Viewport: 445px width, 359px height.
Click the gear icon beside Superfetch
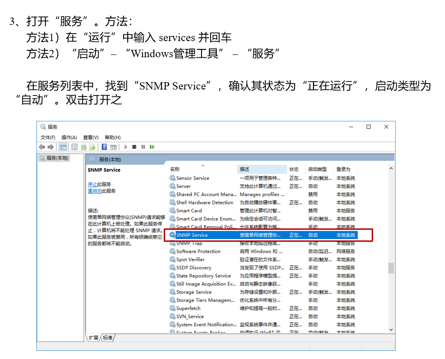click(172, 308)
